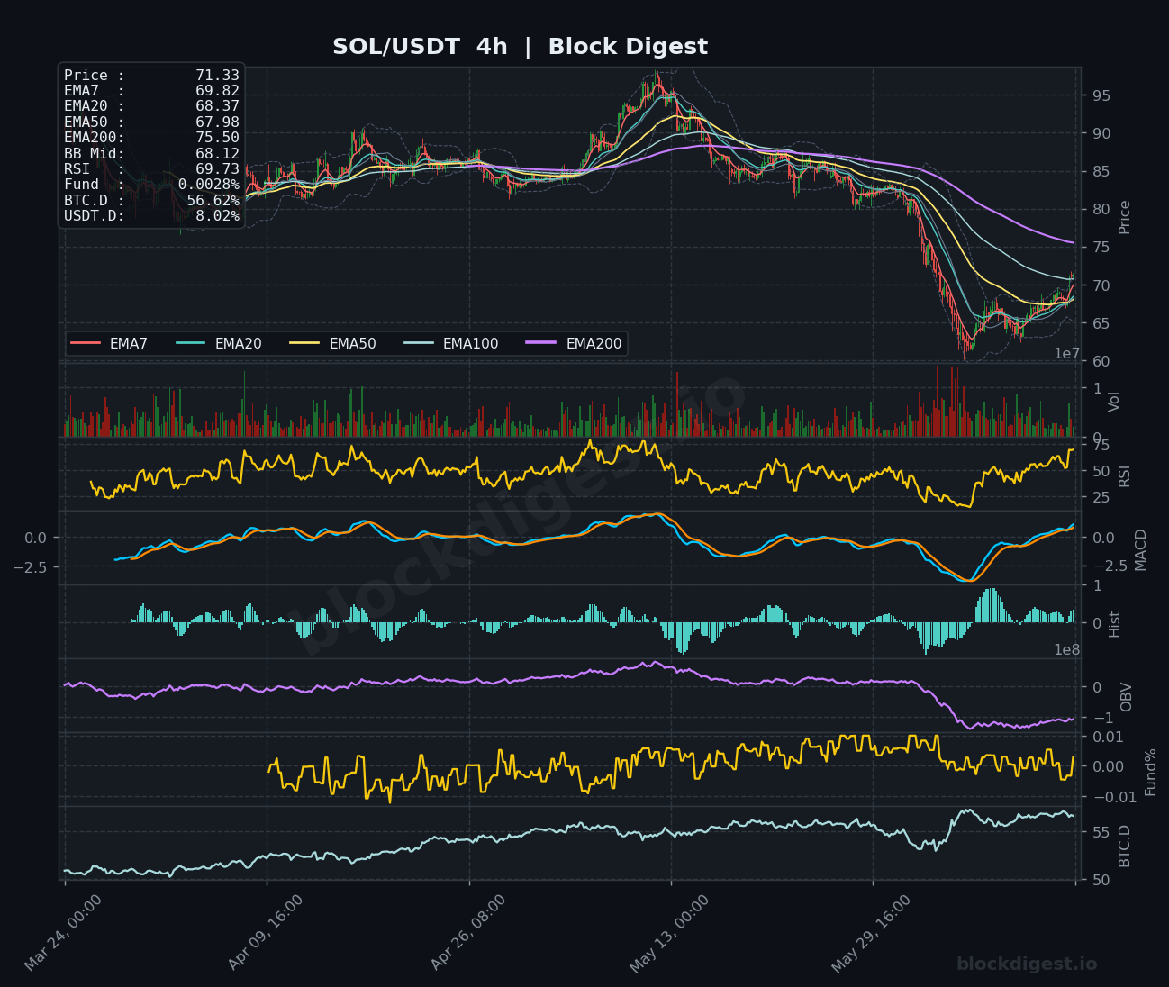Select the EMA20 legend entry
Viewport: 1169px width, 987px height.
[219, 343]
